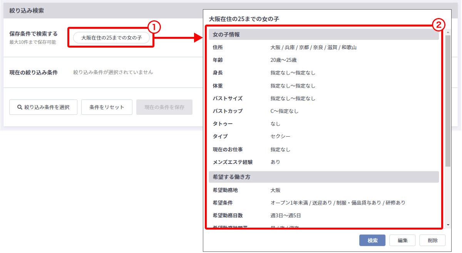Viewport: 462px width, 253px height.
Task: Open 編集 for the saved condition
Action: coord(402,240)
